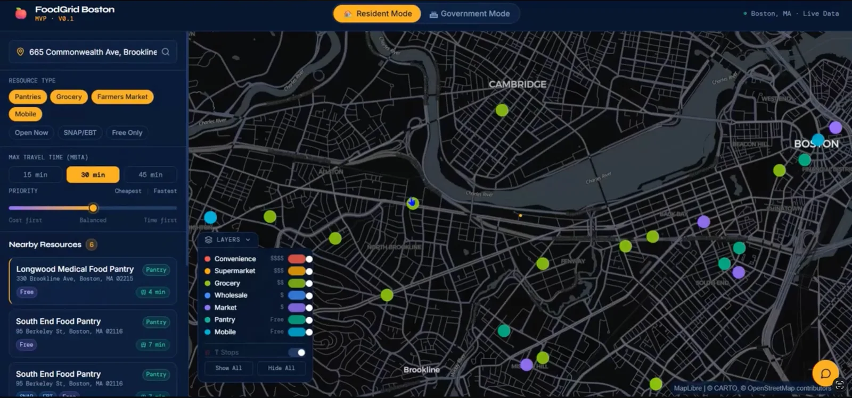Click the Free tag on Longwood card
This screenshot has width=852, height=398.
27,292
